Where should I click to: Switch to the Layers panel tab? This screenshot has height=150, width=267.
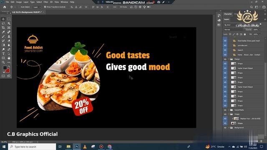[x=227, y=20]
